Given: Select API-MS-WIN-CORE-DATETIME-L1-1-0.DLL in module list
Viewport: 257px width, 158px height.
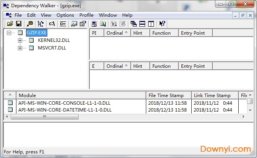Looking at the screenshot, I should (x=65, y=110).
